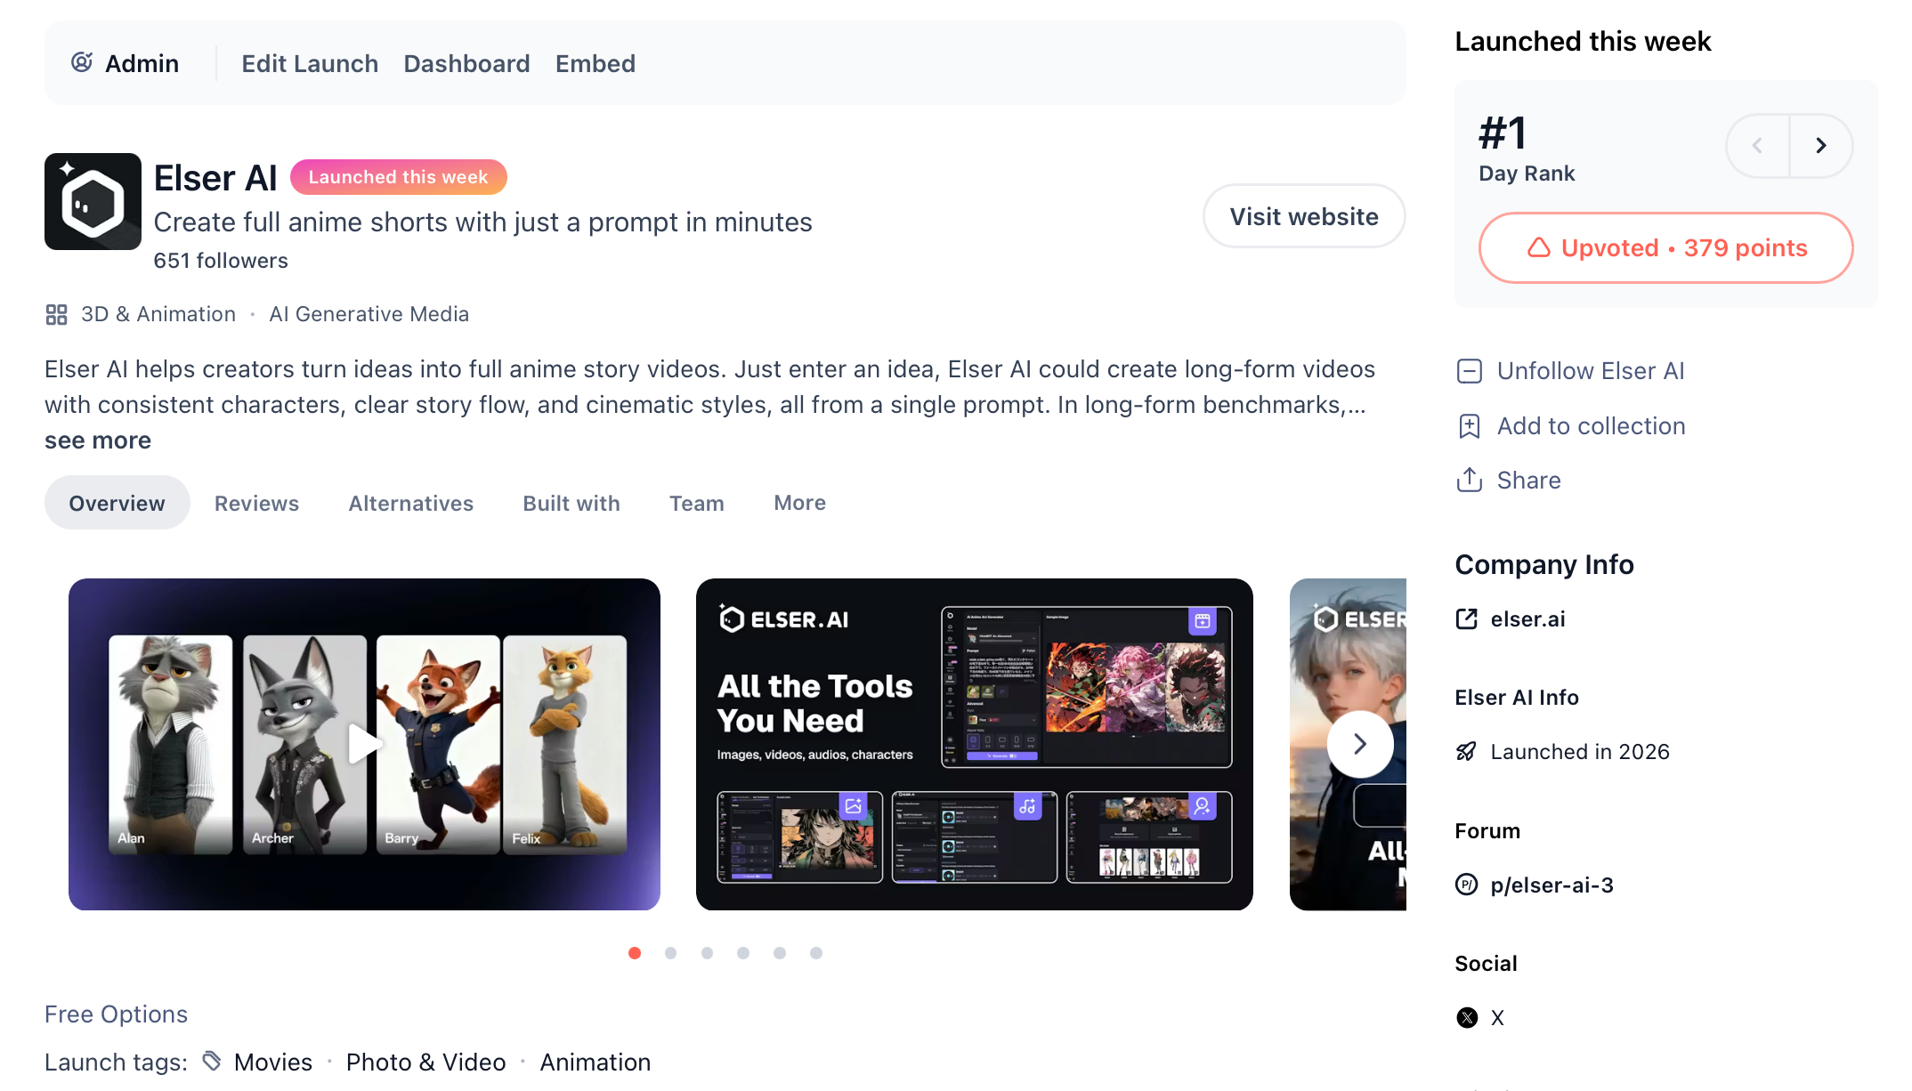Open the More tab dropdown

(799, 503)
